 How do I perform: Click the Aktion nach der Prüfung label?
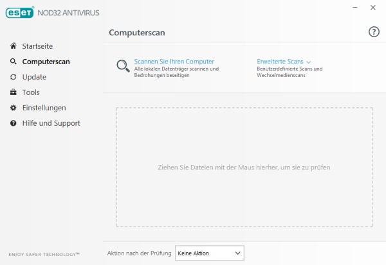[139, 253]
